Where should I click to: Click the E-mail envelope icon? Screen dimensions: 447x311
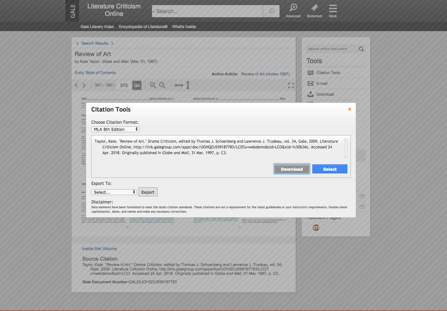coord(311,83)
